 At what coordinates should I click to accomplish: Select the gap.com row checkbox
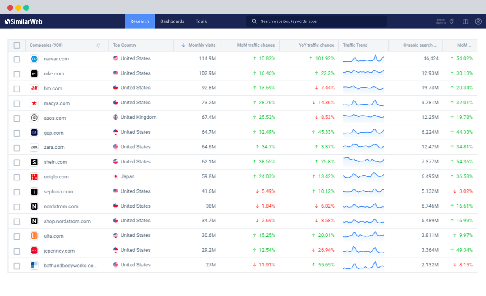click(x=17, y=133)
